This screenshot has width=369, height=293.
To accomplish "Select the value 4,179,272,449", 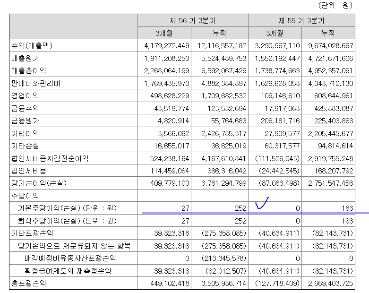I will [x=167, y=46].
